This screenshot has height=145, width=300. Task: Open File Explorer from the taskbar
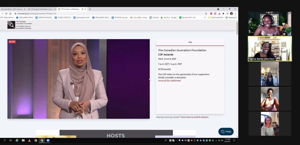click(x=23, y=140)
